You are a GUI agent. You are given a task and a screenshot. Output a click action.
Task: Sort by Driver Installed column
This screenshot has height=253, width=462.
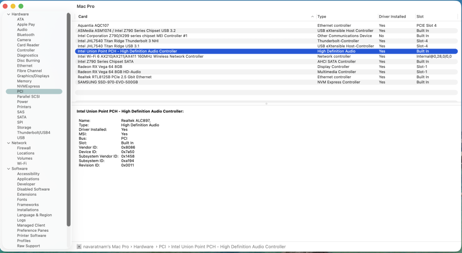pos(392,17)
